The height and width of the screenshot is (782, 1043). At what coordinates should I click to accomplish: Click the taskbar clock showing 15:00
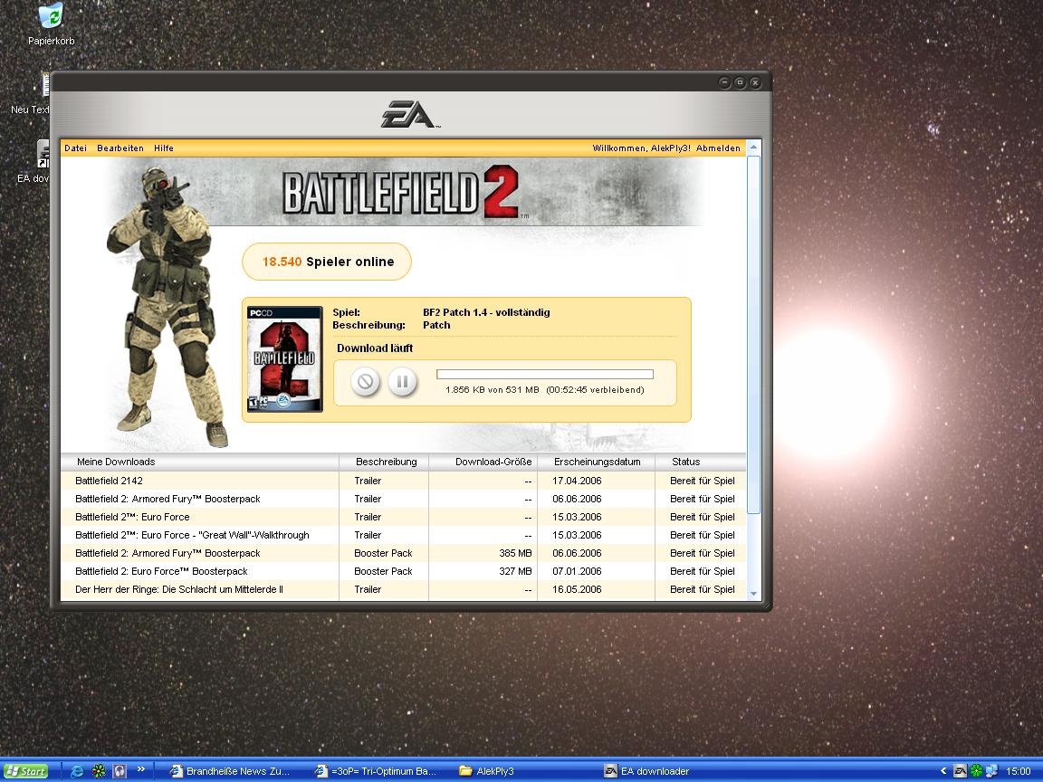[1019, 771]
